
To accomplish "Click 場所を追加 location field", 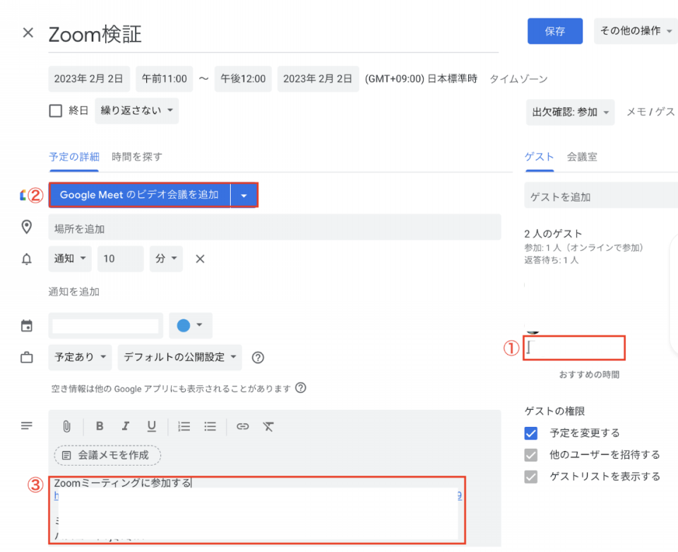I will [x=275, y=227].
